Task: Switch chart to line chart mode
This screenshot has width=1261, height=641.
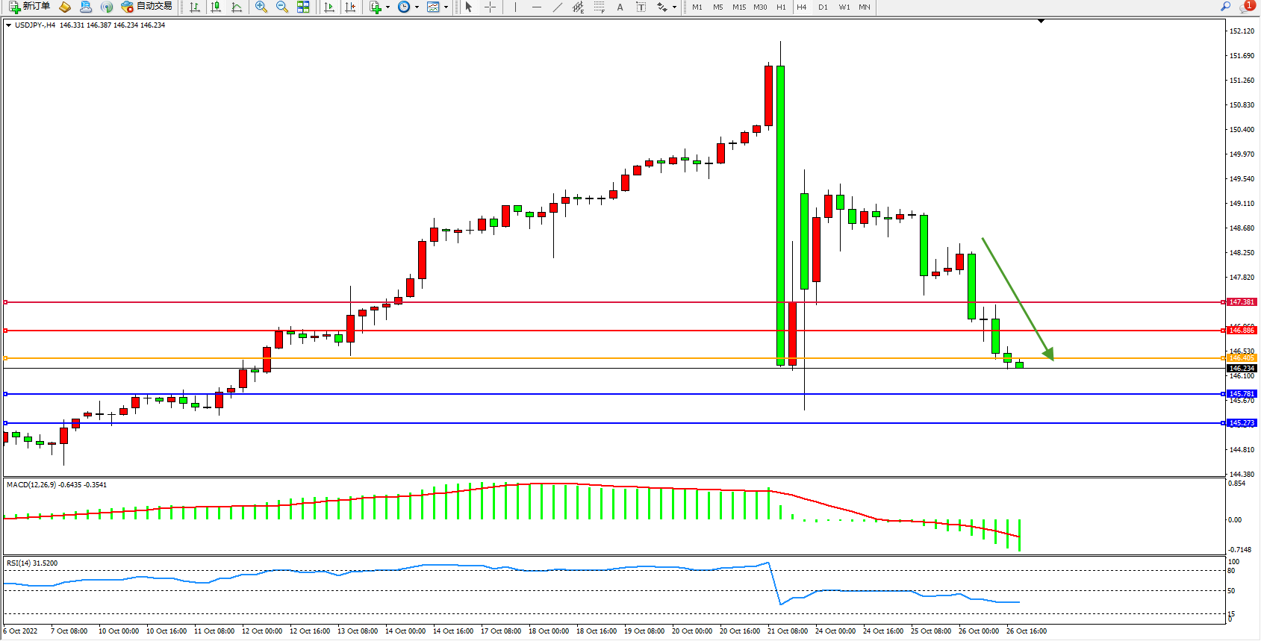Action: 237,7
